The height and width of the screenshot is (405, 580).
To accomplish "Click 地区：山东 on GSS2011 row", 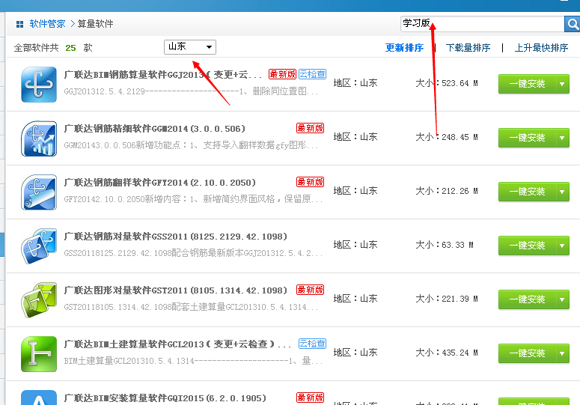I will 355,245.
